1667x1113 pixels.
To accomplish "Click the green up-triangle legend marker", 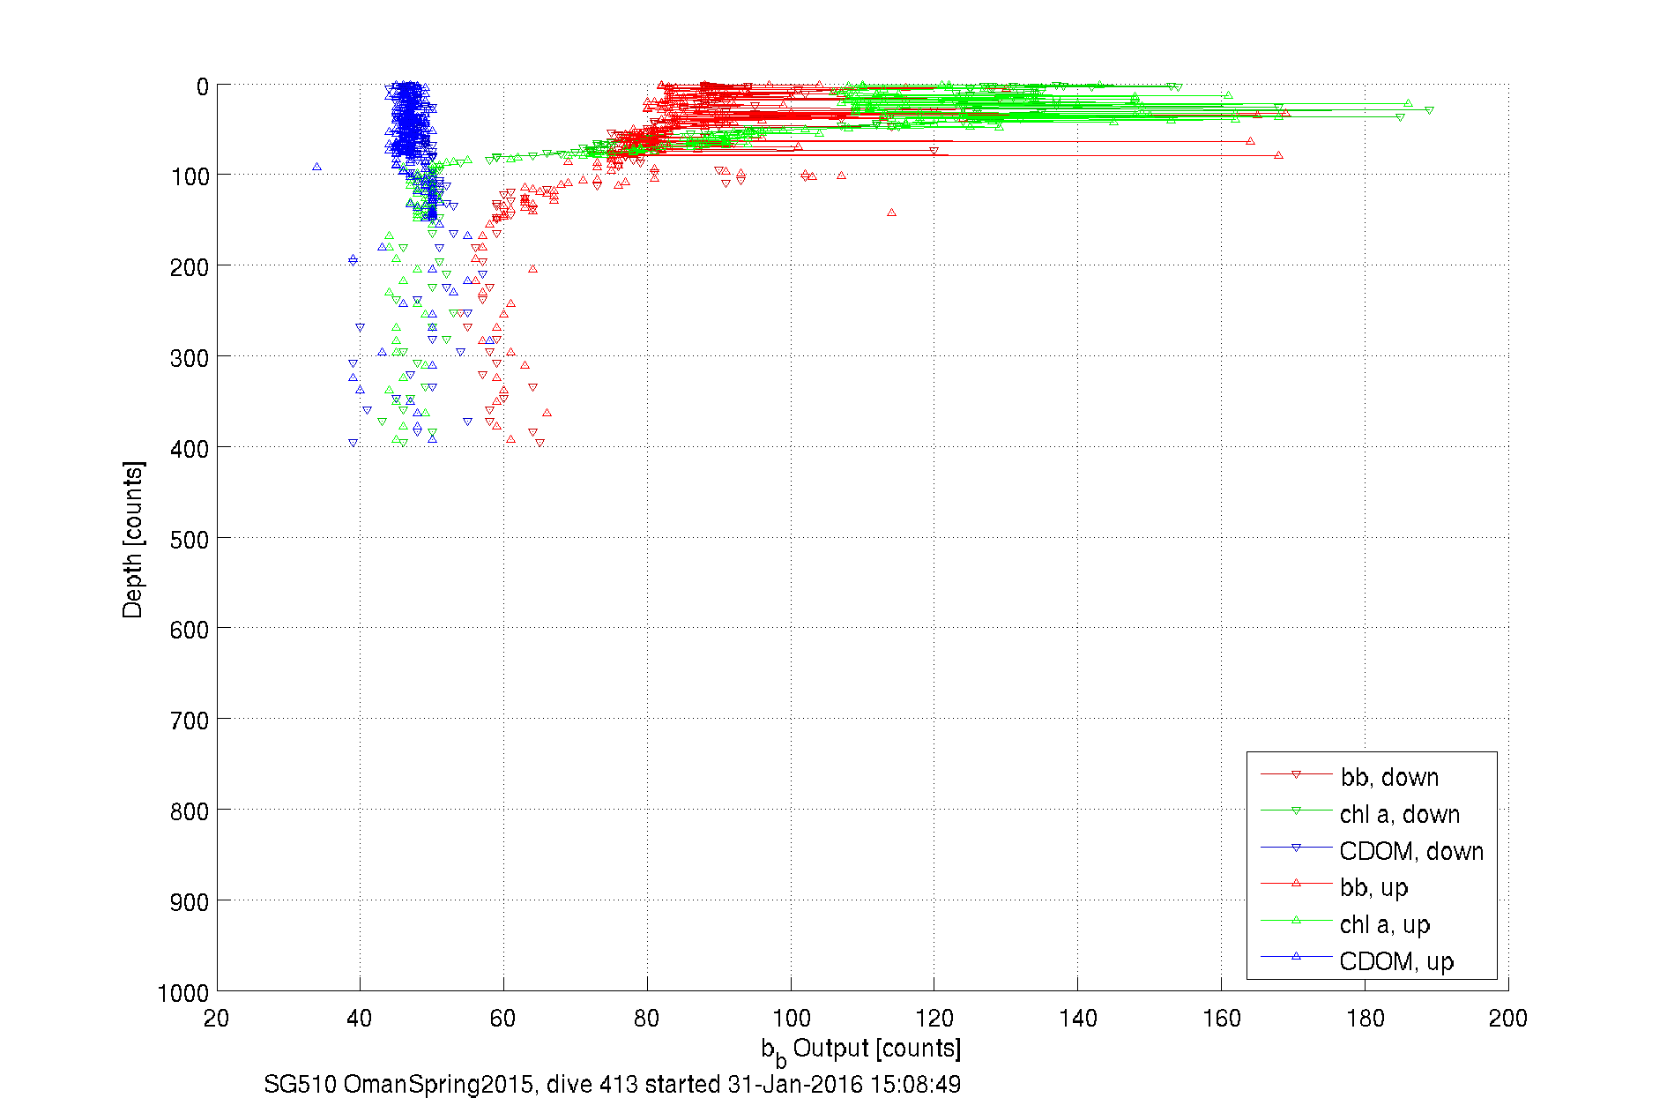I will (1296, 920).
